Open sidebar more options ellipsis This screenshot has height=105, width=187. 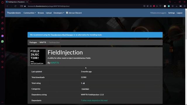[2, 102]
